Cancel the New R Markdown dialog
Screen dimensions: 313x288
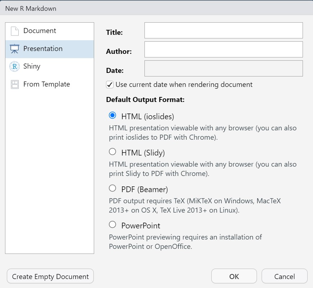(x=285, y=276)
